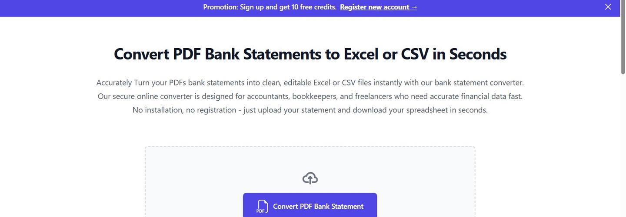Click the line starting "No installation, no registration"
The height and width of the screenshot is (217, 626).
pos(310,110)
